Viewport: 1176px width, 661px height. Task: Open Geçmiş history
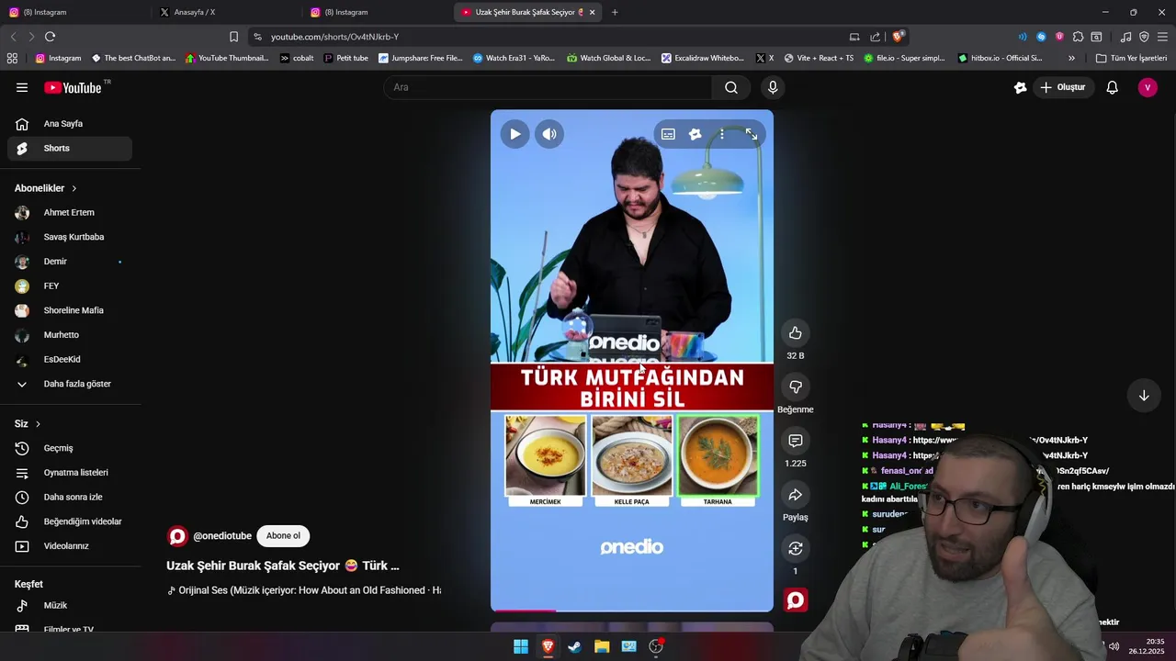pyautogui.click(x=70, y=448)
